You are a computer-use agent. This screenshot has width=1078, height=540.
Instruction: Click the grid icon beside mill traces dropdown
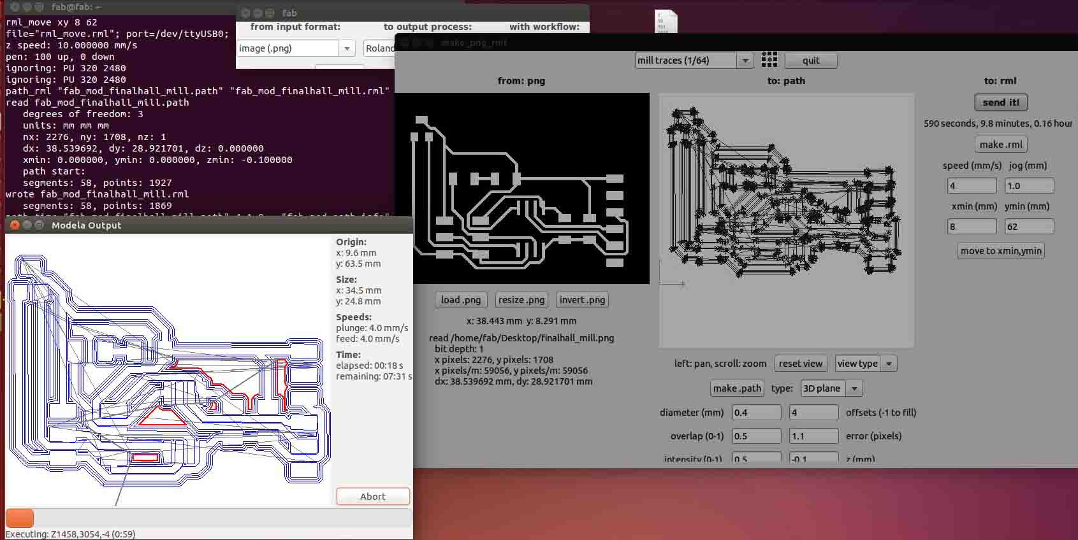point(769,60)
